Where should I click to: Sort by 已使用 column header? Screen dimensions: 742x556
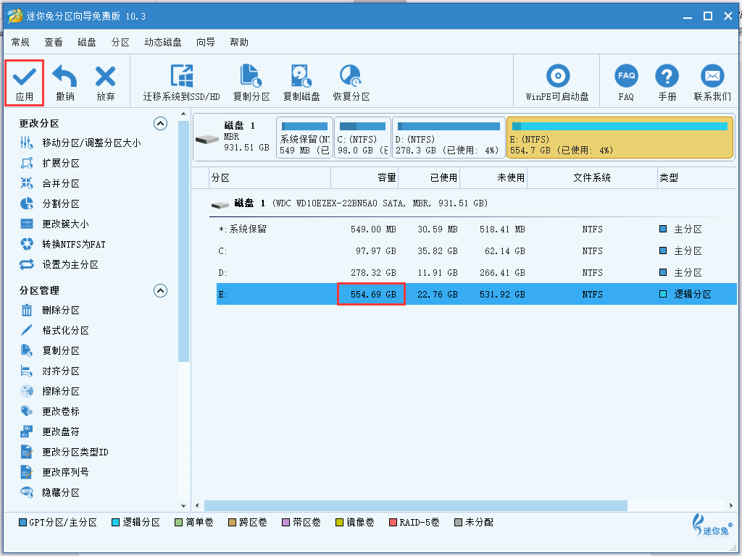[429, 178]
